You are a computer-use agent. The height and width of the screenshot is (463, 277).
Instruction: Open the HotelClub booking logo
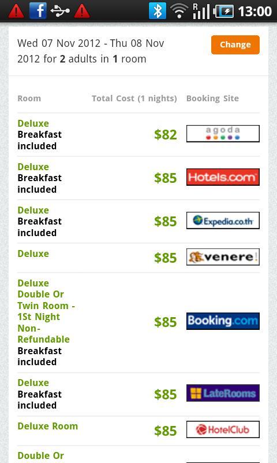click(x=223, y=429)
